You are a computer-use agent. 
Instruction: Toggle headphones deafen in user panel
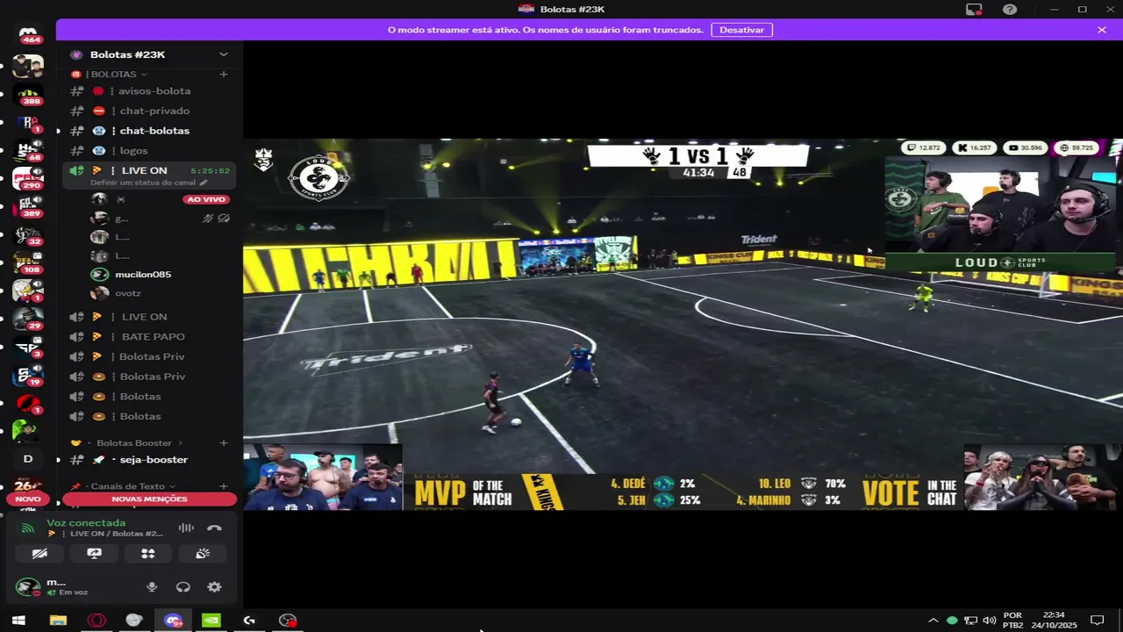tap(182, 587)
